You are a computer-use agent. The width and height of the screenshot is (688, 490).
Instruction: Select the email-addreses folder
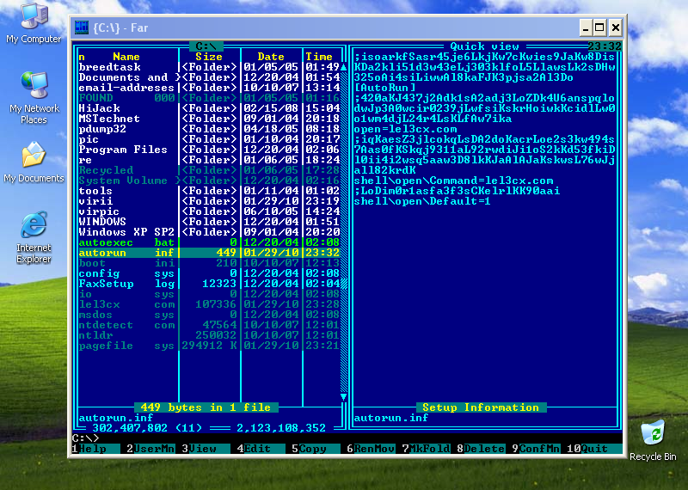point(209,88)
